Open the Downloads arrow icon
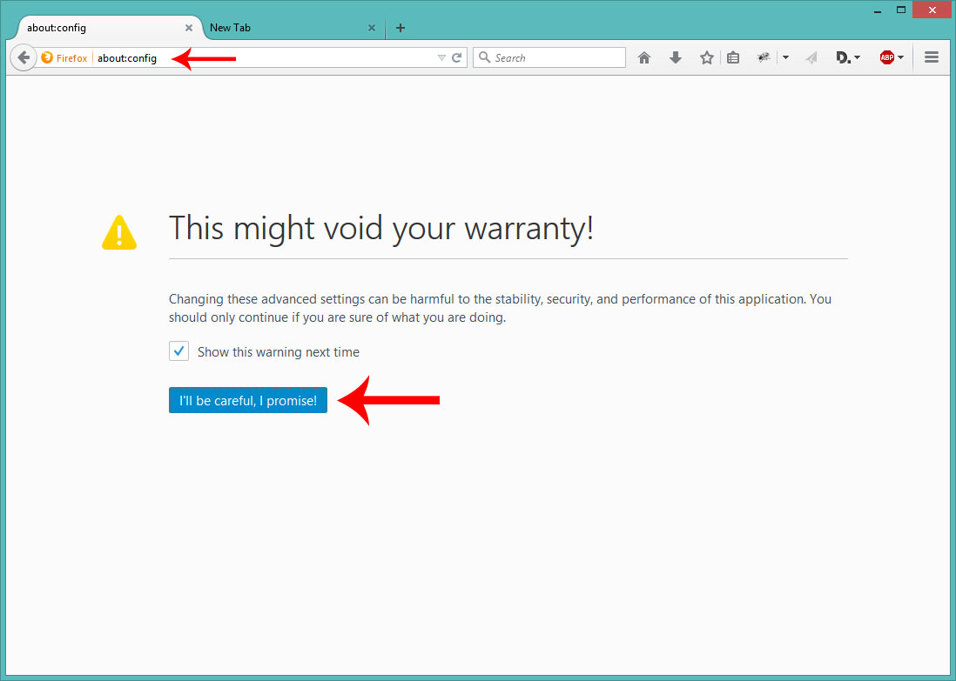The image size is (956, 681). [676, 58]
